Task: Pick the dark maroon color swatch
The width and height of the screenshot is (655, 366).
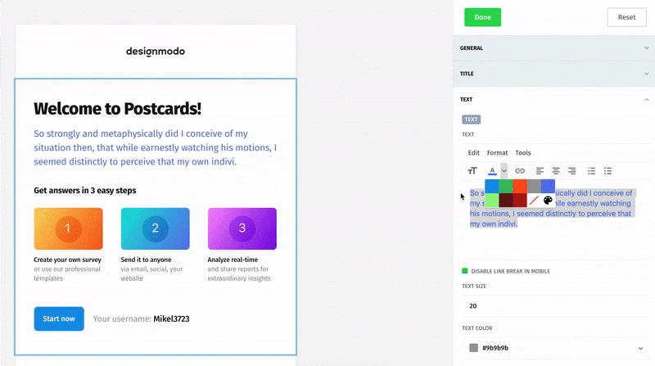Action: [x=506, y=201]
